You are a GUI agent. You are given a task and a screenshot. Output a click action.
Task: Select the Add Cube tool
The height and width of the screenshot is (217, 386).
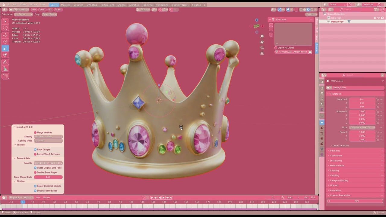pyautogui.click(x=5, y=76)
